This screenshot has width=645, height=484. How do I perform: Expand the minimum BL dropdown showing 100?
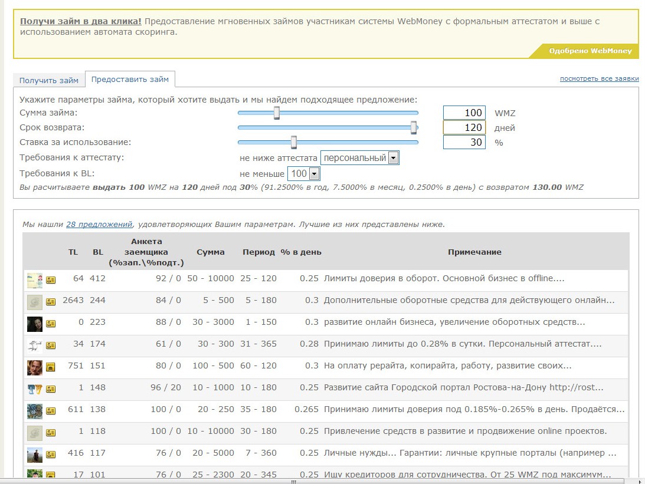tap(303, 174)
